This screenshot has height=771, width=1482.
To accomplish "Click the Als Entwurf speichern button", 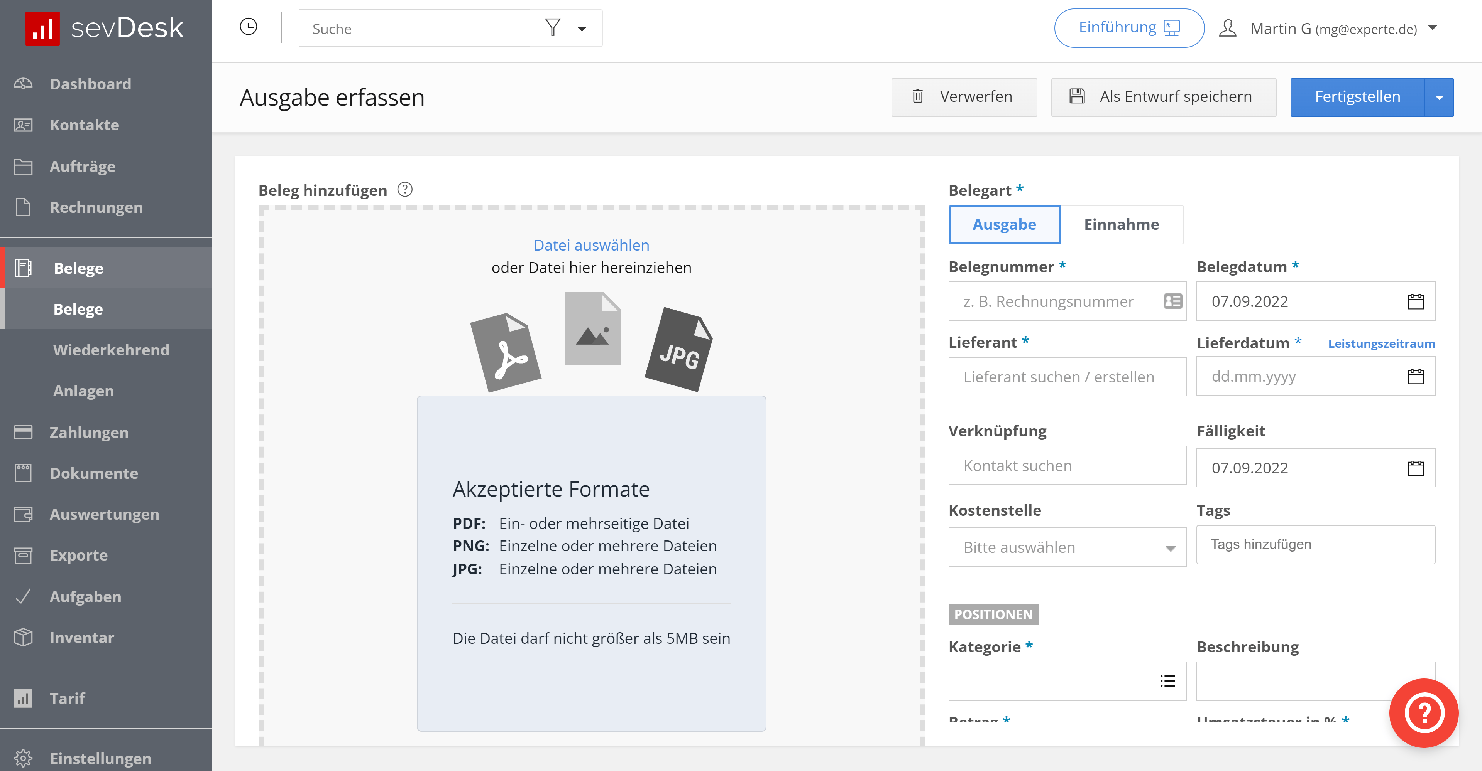I will point(1163,97).
